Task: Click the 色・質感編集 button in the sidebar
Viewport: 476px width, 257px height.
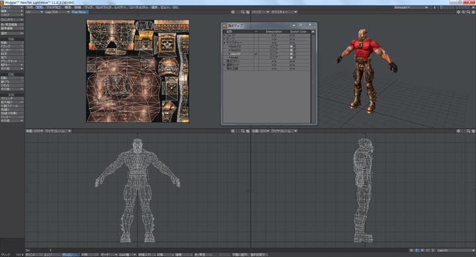Action: tap(12, 24)
